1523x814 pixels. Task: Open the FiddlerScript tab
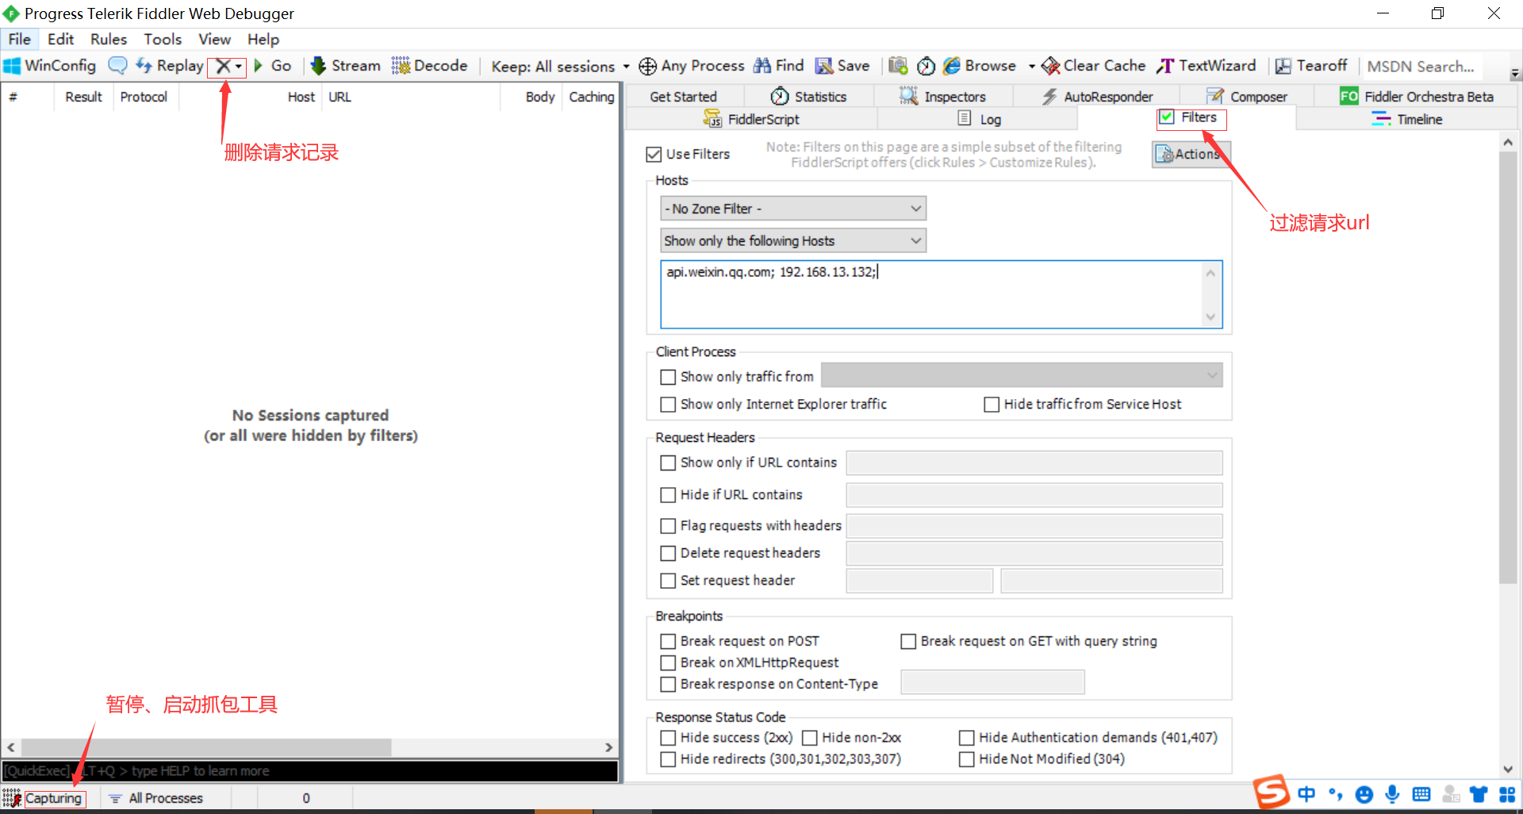[x=751, y=119]
